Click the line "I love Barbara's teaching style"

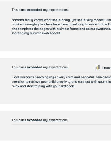61,77
